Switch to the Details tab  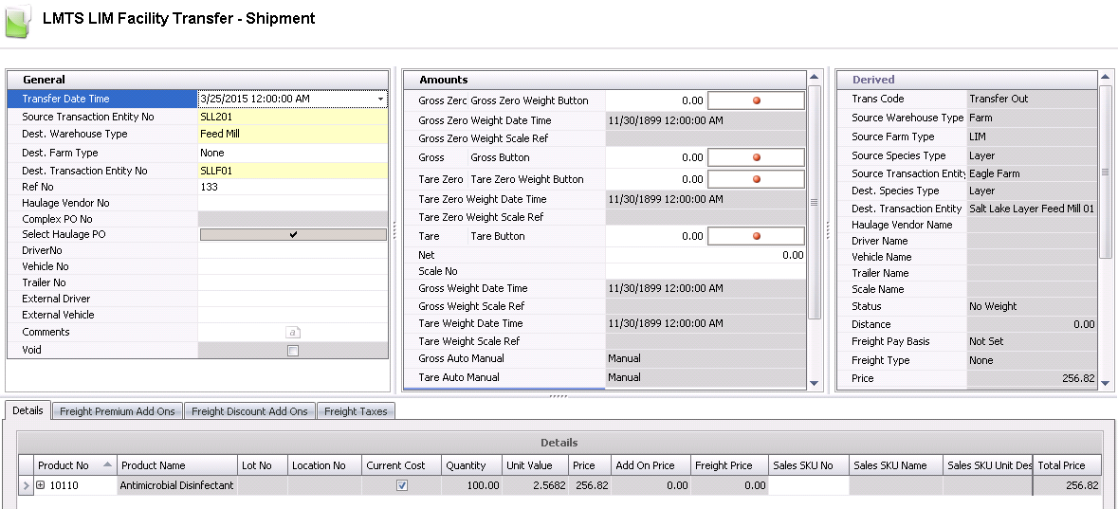27,410
